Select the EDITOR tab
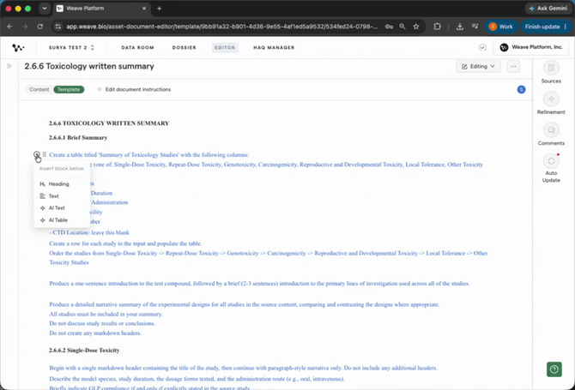The height and width of the screenshot is (390, 575). point(225,48)
